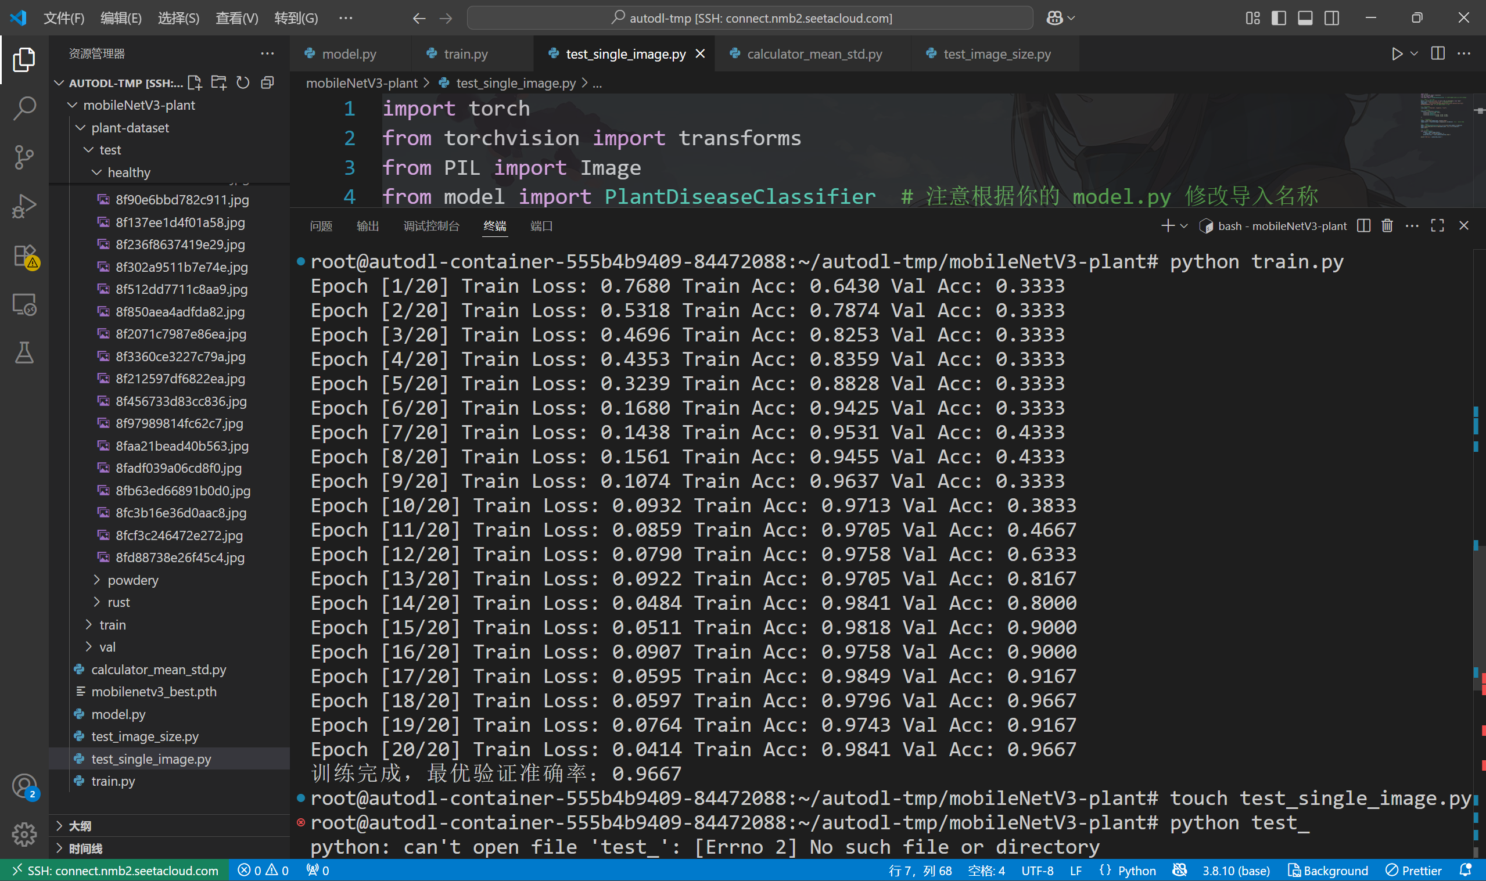Open the Search view in activity bar
The image size is (1486, 881).
coord(24,108)
